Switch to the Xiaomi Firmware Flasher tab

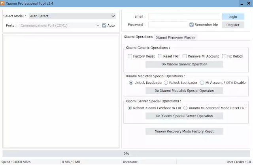(x=176, y=37)
